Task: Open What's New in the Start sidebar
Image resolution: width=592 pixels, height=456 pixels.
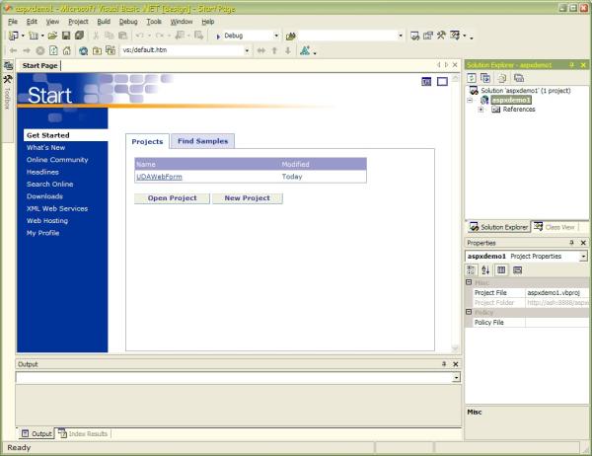Action: coord(45,147)
